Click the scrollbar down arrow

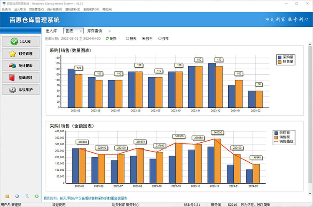click(310, 193)
